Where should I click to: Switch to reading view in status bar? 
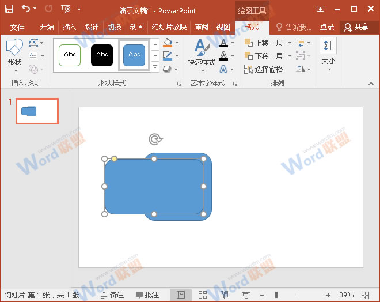pos(224,295)
